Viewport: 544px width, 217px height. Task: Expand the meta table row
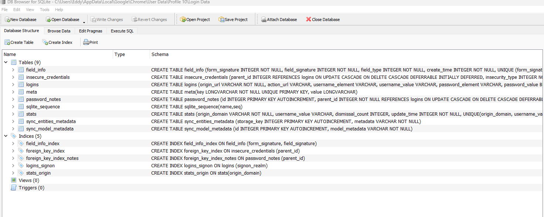tap(13, 92)
